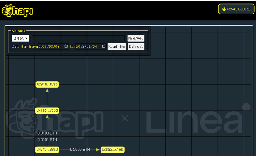The height and width of the screenshot is (156, 256).
Task: Open the LINEA network dropdown
Action: click(x=20, y=38)
